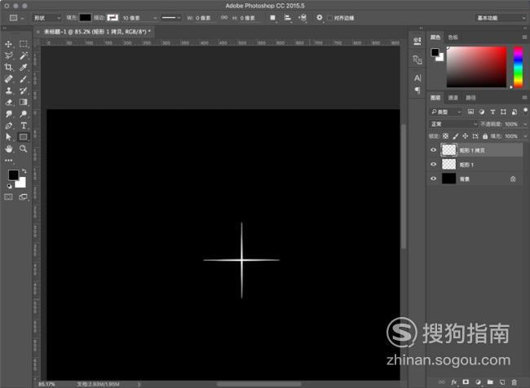Switch to the 颜色 panel tab
Screen dimensions: 530x388
435,37
